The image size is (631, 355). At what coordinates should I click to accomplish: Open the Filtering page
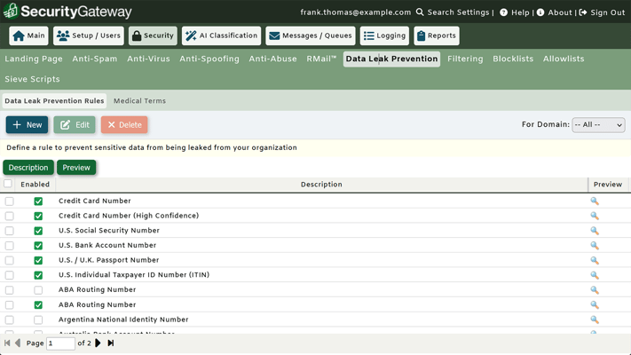pyautogui.click(x=465, y=59)
